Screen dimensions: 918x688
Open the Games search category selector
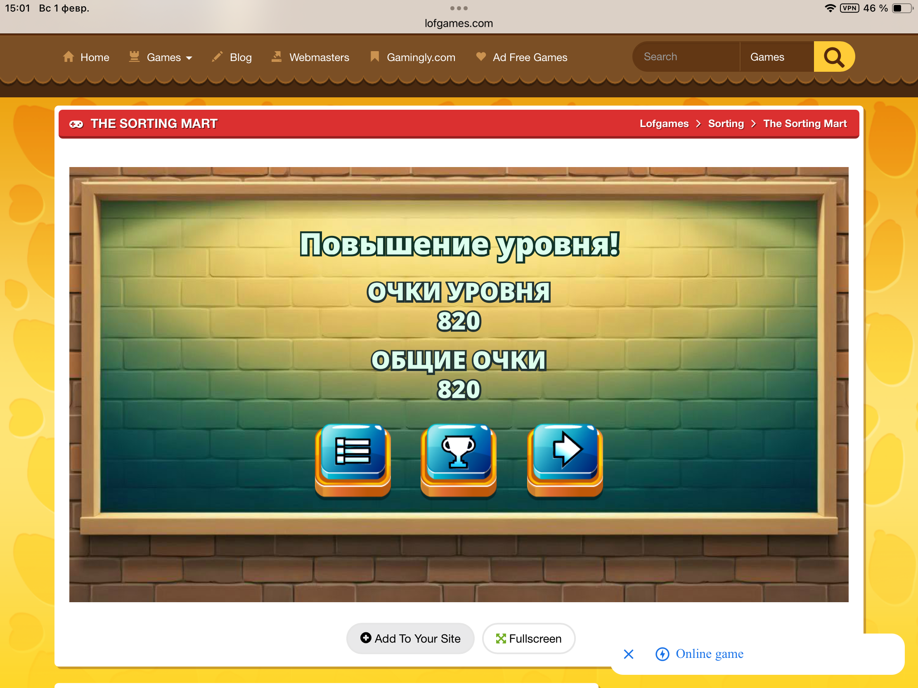click(x=776, y=57)
